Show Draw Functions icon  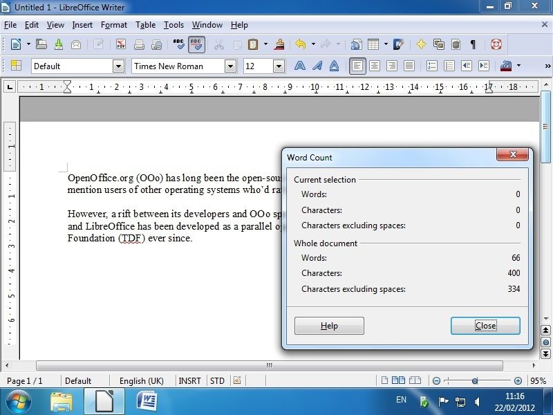399,44
